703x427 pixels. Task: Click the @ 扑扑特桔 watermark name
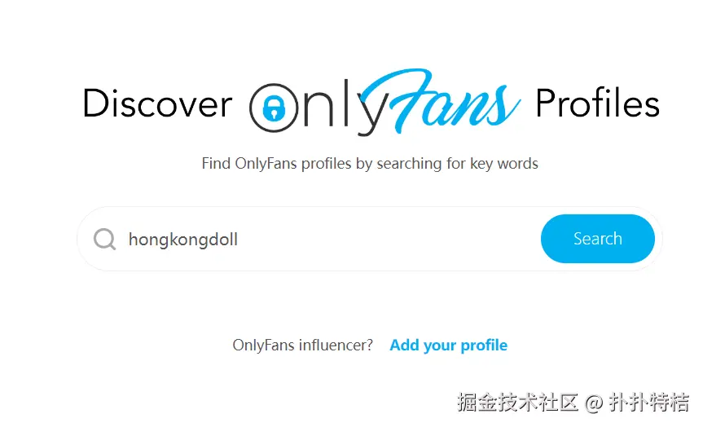click(637, 402)
